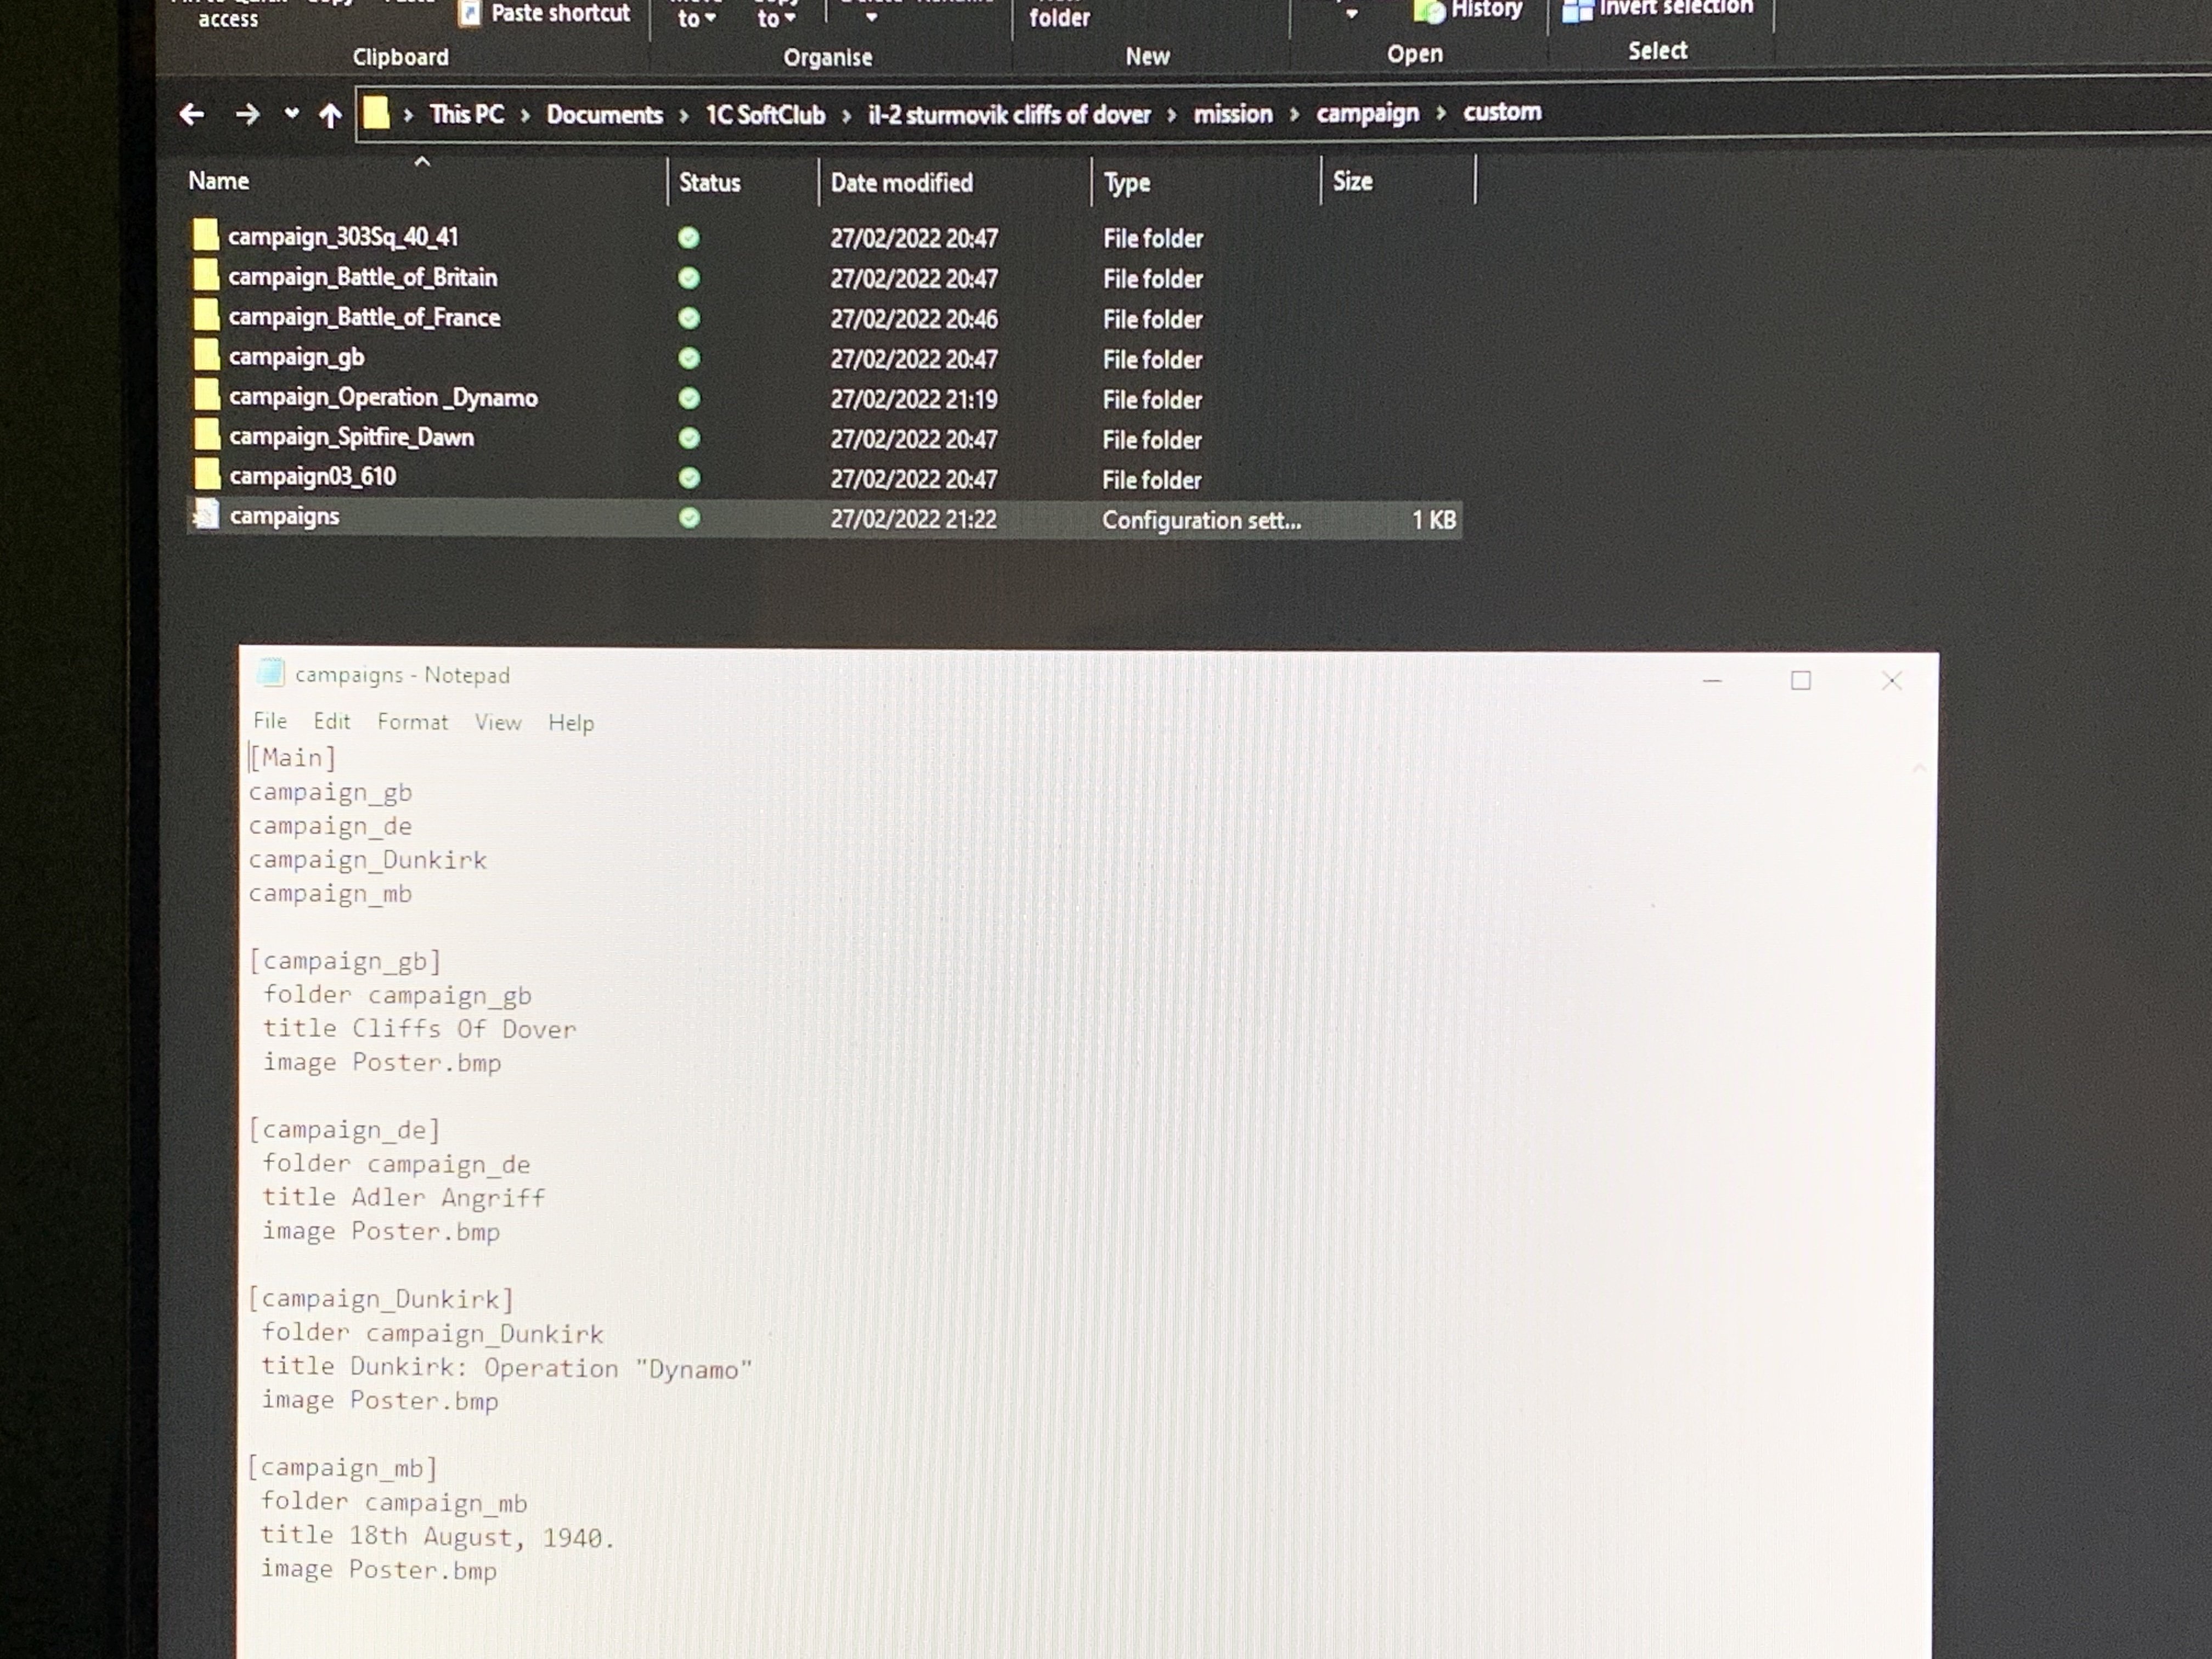Click sync status icon for campaigns file

point(689,518)
